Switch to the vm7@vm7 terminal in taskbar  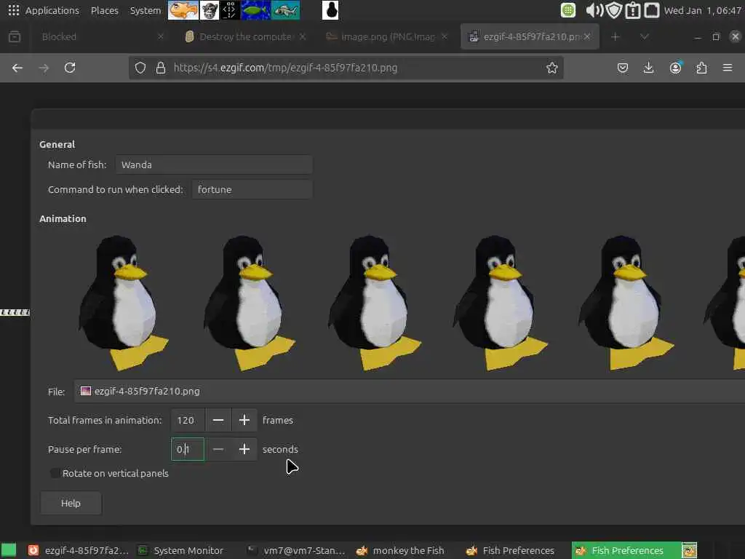coord(297,550)
